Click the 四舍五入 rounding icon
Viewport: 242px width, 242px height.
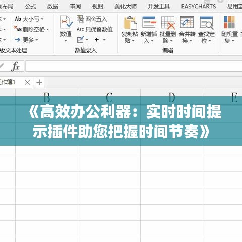[80, 19]
